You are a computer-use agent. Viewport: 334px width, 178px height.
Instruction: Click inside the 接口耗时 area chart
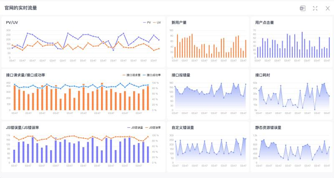(294, 96)
